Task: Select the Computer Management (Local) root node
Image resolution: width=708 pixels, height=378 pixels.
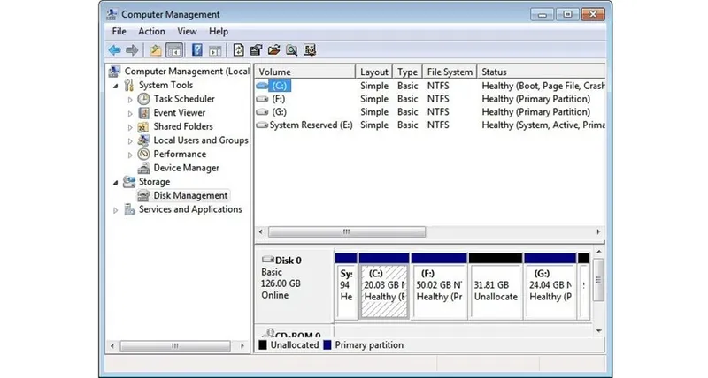Action: 186,72
